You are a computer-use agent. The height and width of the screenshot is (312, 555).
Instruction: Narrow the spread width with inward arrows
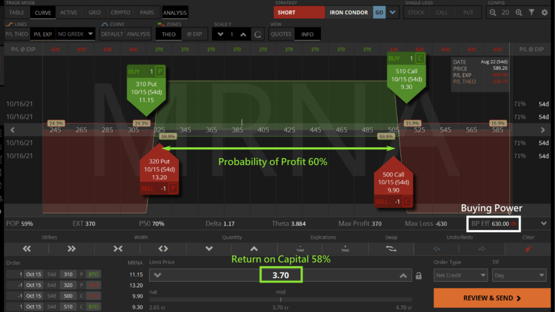click(118, 249)
